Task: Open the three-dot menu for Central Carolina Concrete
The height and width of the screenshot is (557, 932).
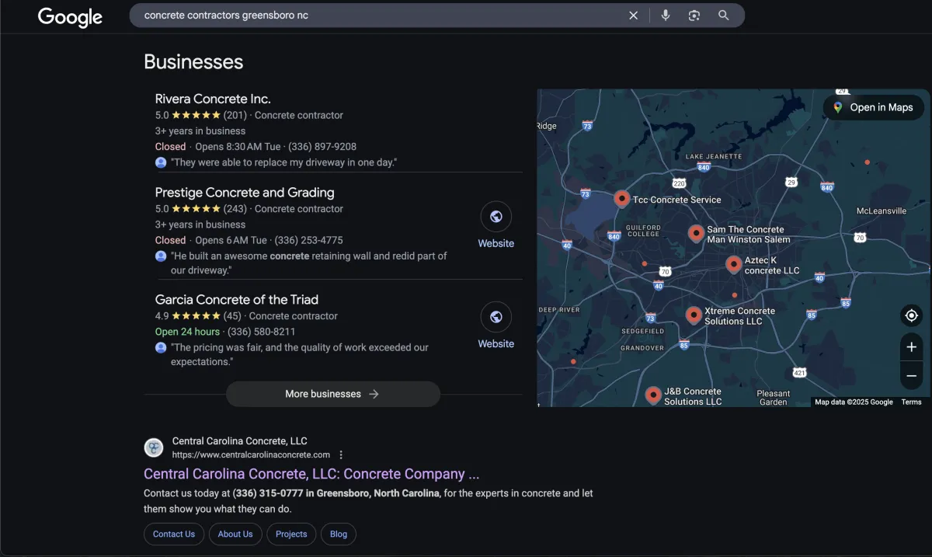Action: (341, 455)
